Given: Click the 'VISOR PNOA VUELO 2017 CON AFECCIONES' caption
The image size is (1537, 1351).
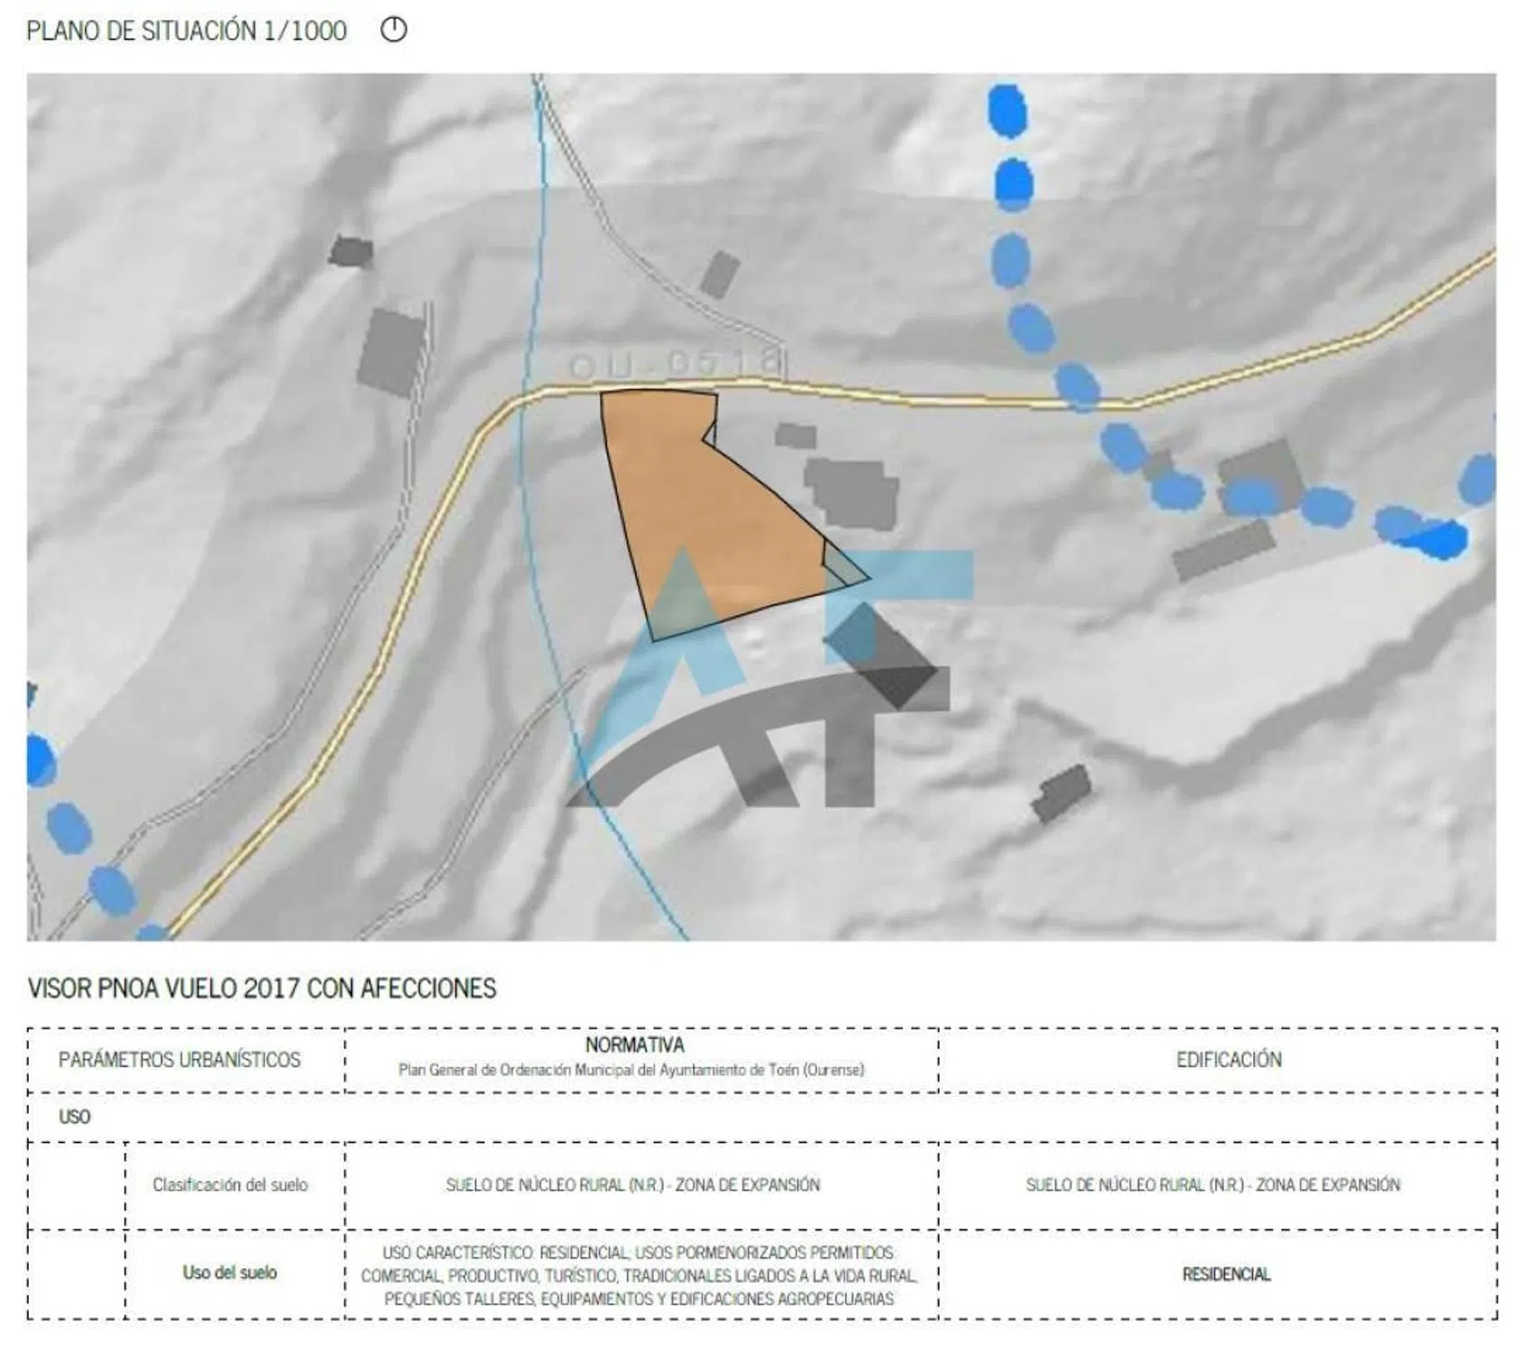Looking at the screenshot, I should coord(262,988).
